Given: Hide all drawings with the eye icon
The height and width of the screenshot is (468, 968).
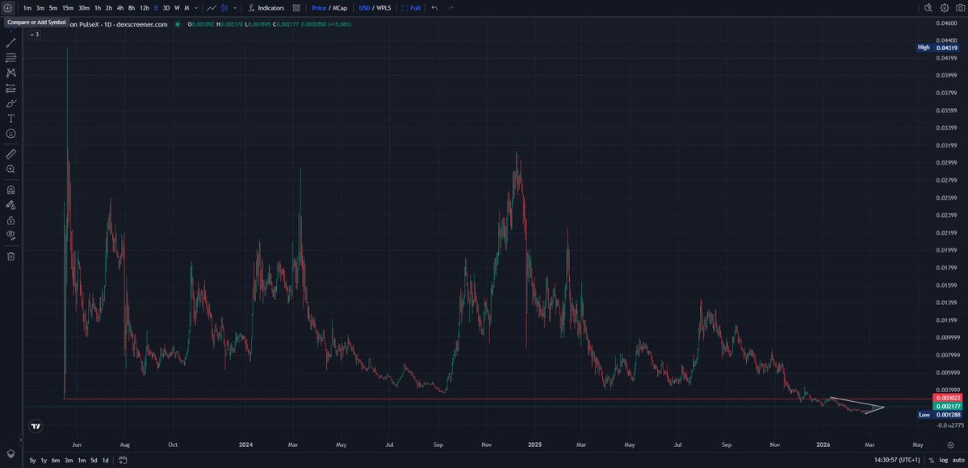Looking at the screenshot, I should (x=10, y=235).
